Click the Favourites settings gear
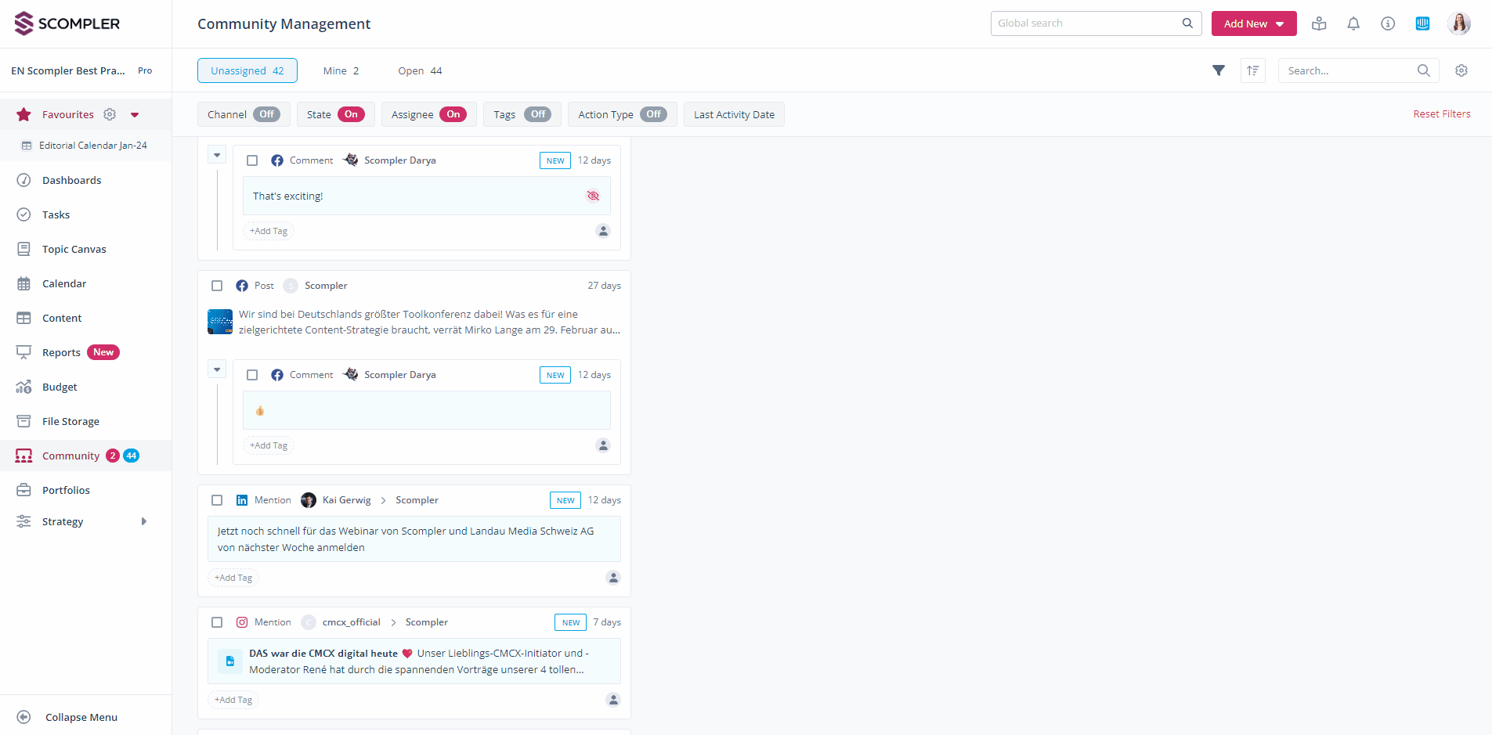1492x735 pixels. pos(110,114)
